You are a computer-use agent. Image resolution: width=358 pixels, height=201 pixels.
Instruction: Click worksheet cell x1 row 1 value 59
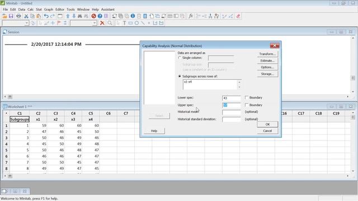(38, 125)
